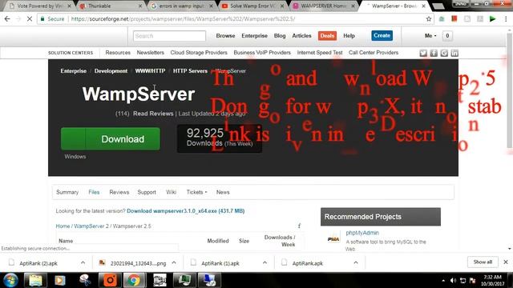Switch to the errors in wamp Google tab

pyautogui.click(x=181, y=6)
